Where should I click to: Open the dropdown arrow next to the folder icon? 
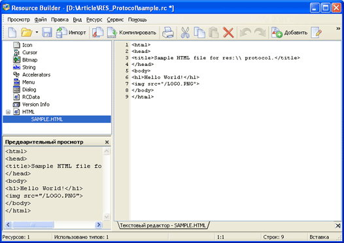point(37,33)
